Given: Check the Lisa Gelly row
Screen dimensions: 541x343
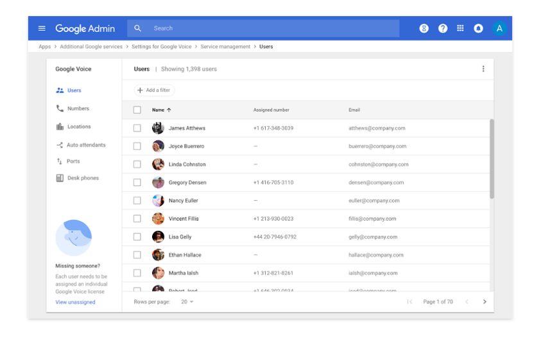Looking at the screenshot, I should pyautogui.click(x=137, y=237).
